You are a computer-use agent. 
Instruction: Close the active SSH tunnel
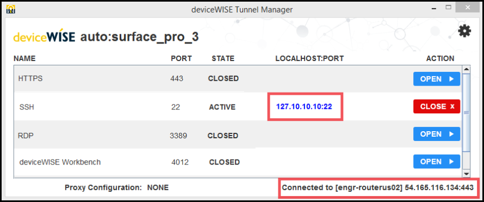[x=437, y=107]
